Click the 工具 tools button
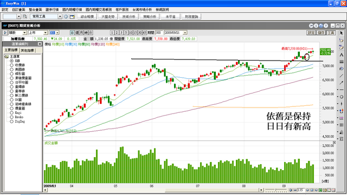The height and width of the screenshot is (195, 347). [x=331, y=32]
